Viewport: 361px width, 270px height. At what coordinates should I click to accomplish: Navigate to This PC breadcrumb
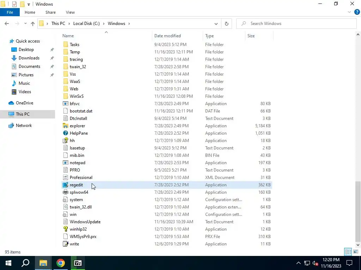(58, 24)
